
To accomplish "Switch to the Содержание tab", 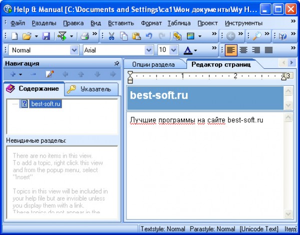I will pyautogui.click(x=33, y=89).
